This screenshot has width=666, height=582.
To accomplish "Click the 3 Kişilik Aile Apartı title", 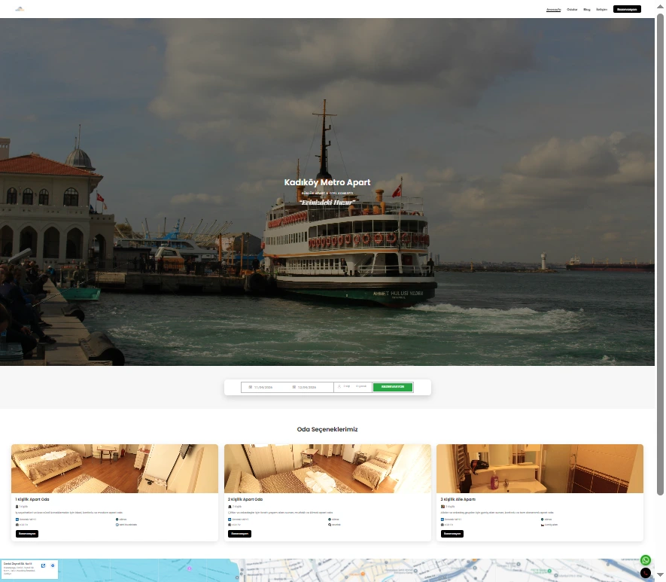I will point(458,499).
